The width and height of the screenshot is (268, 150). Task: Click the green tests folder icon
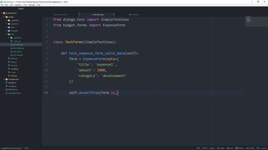(9, 34)
